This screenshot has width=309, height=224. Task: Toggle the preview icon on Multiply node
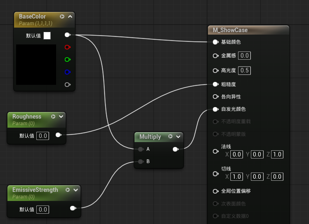pyautogui.click(x=170, y=136)
